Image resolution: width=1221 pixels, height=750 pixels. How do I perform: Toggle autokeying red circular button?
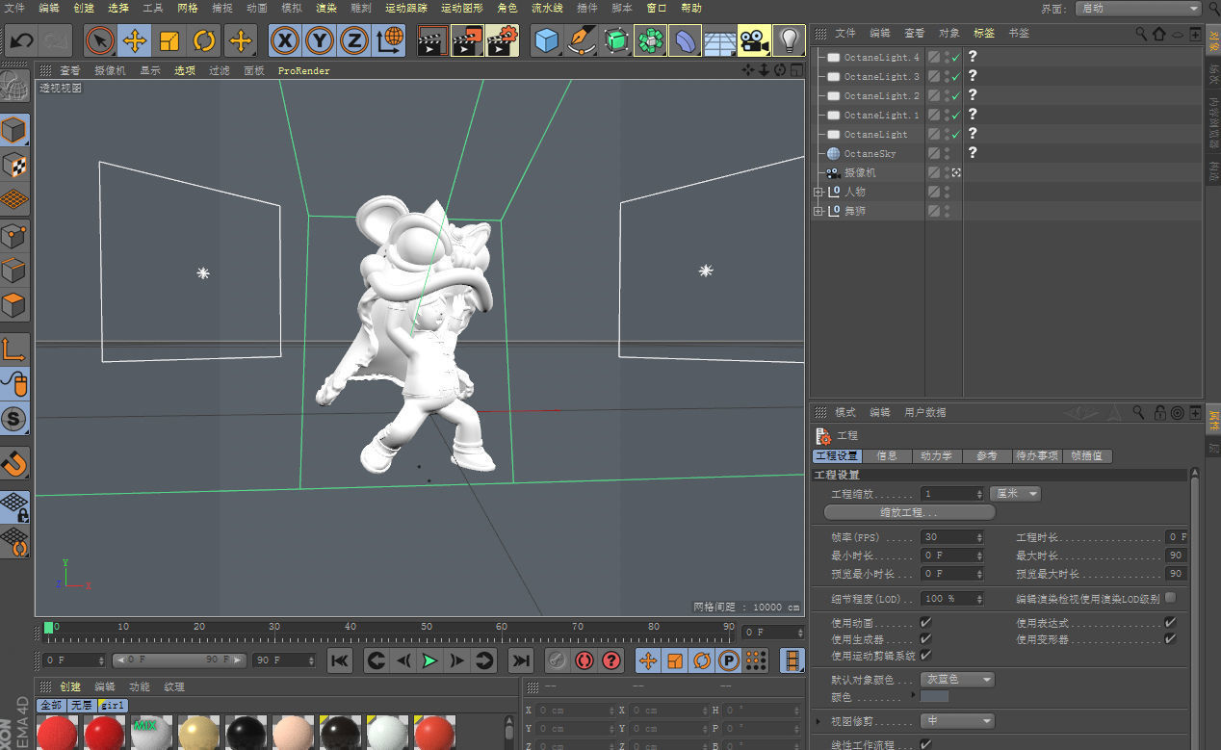point(584,660)
